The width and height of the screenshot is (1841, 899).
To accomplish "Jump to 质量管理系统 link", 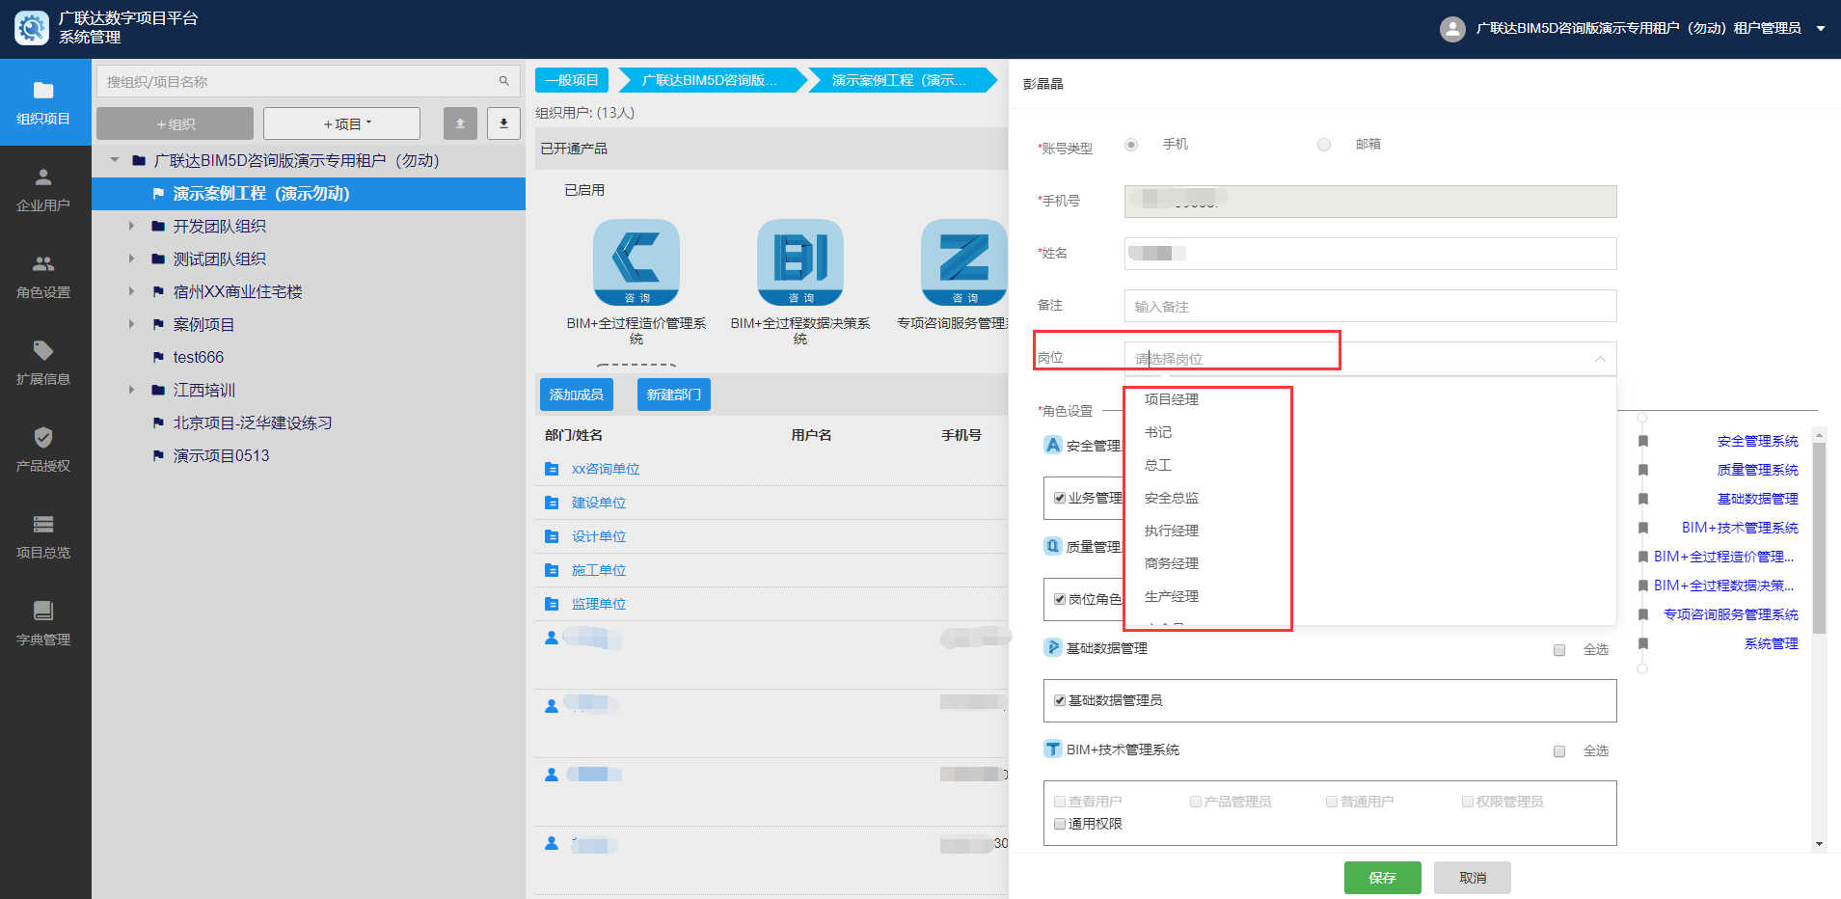I will click(x=1757, y=470).
